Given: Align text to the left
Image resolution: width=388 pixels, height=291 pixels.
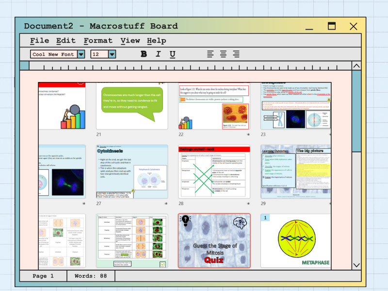Looking at the screenshot, I should coord(210,54).
